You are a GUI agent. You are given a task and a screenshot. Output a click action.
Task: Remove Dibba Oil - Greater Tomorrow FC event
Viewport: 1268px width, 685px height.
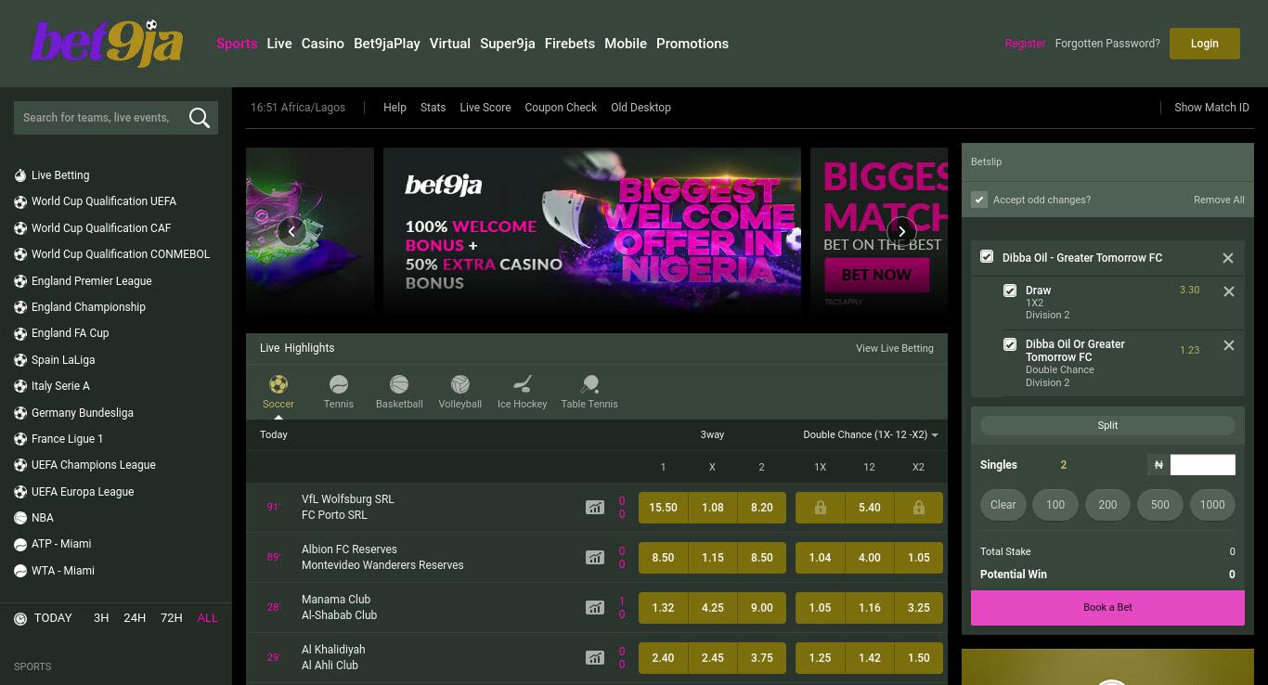1228,258
